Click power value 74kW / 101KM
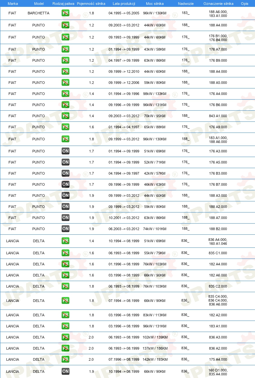The height and width of the screenshot is (378, 255). (155, 229)
